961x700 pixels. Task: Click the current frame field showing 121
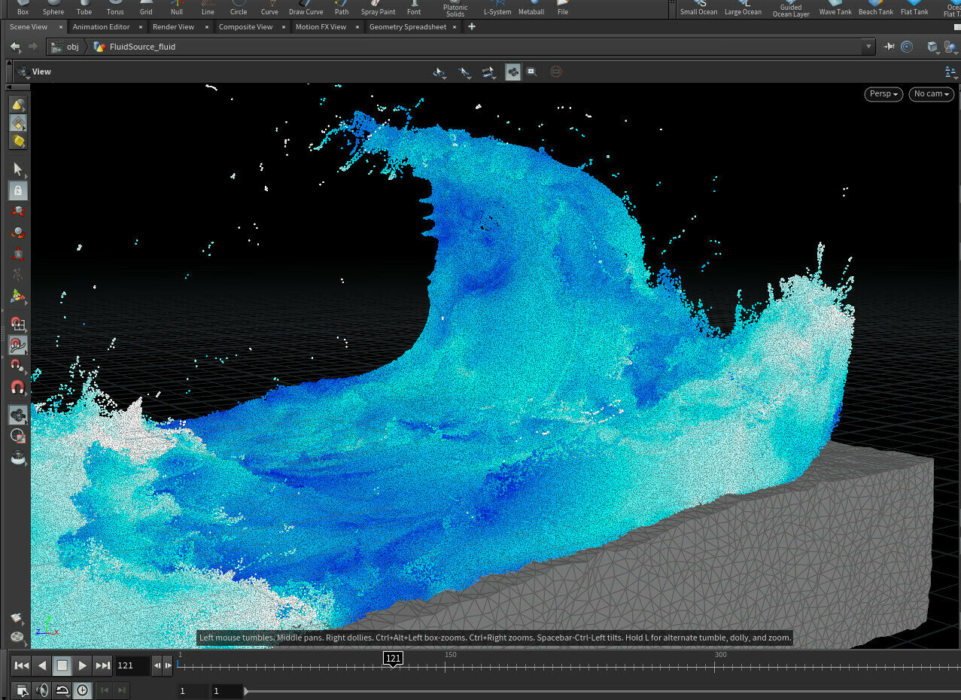[x=132, y=665]
